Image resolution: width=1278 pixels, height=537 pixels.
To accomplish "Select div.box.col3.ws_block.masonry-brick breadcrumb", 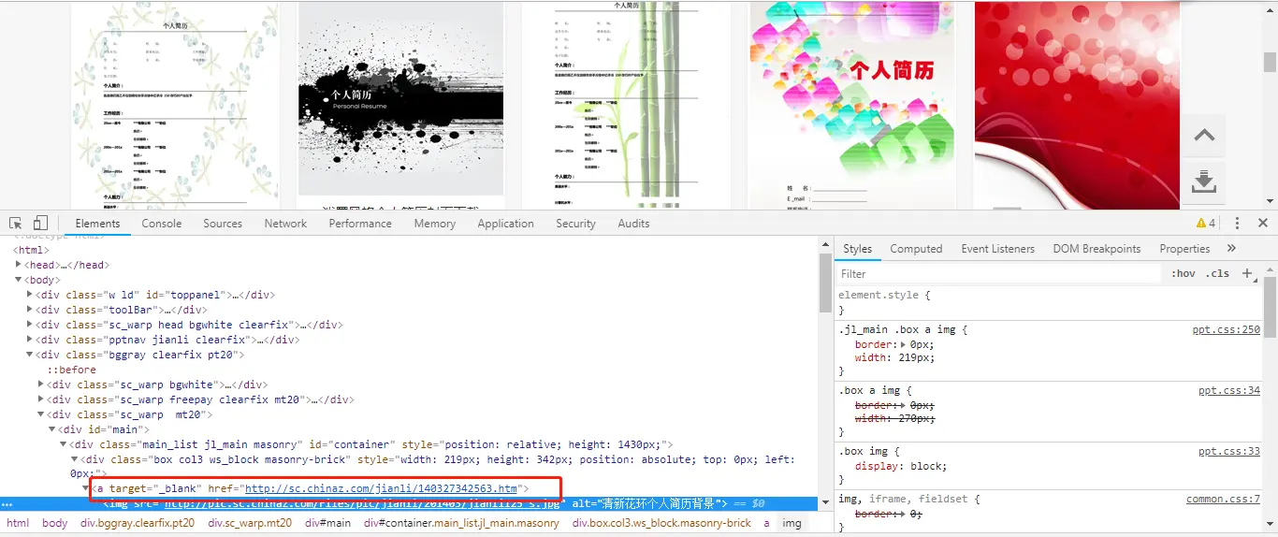I will coord(661,523).
